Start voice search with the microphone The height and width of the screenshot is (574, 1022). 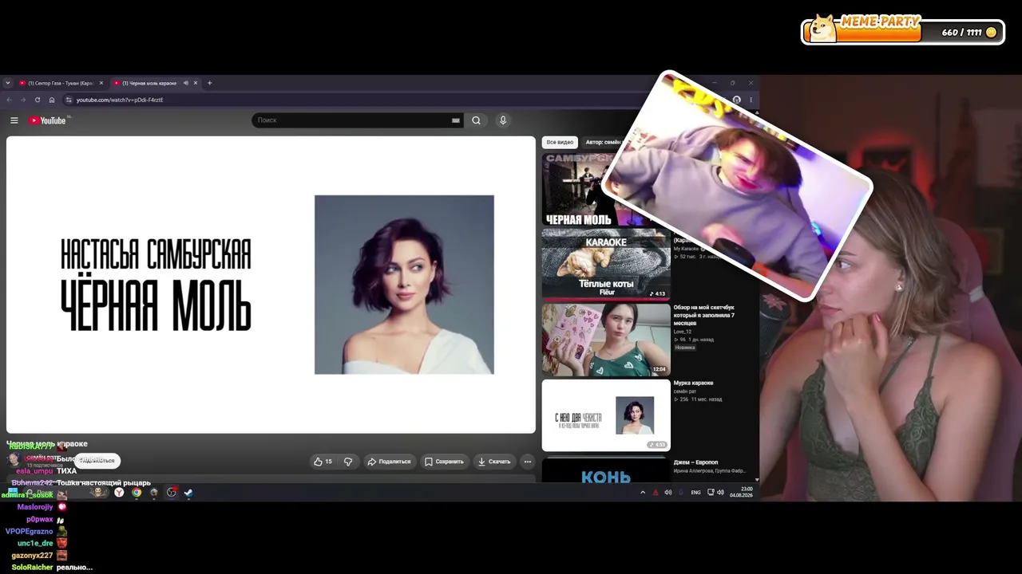click(x=503, y=120)
